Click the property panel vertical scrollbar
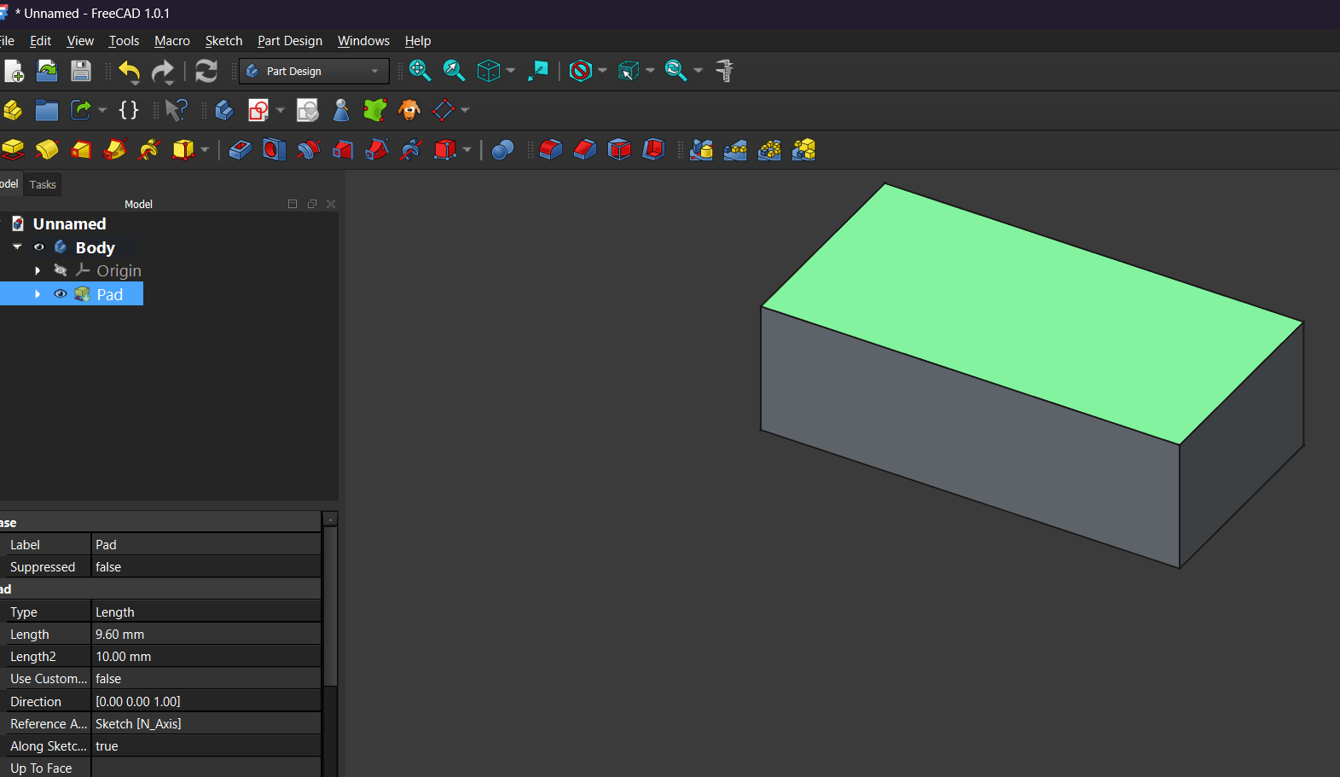This screenshot has width=1340, height=777. pyautogui.click(x=330, y=606)
